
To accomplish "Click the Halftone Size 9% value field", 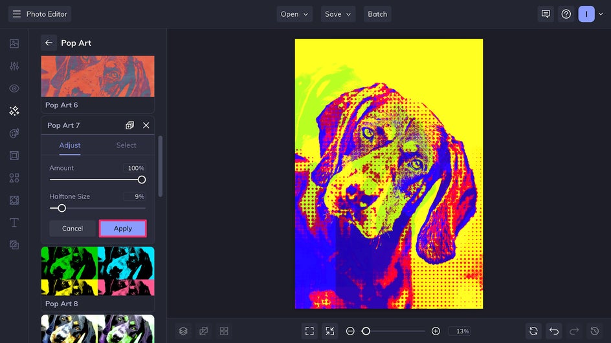I will 135,196.
